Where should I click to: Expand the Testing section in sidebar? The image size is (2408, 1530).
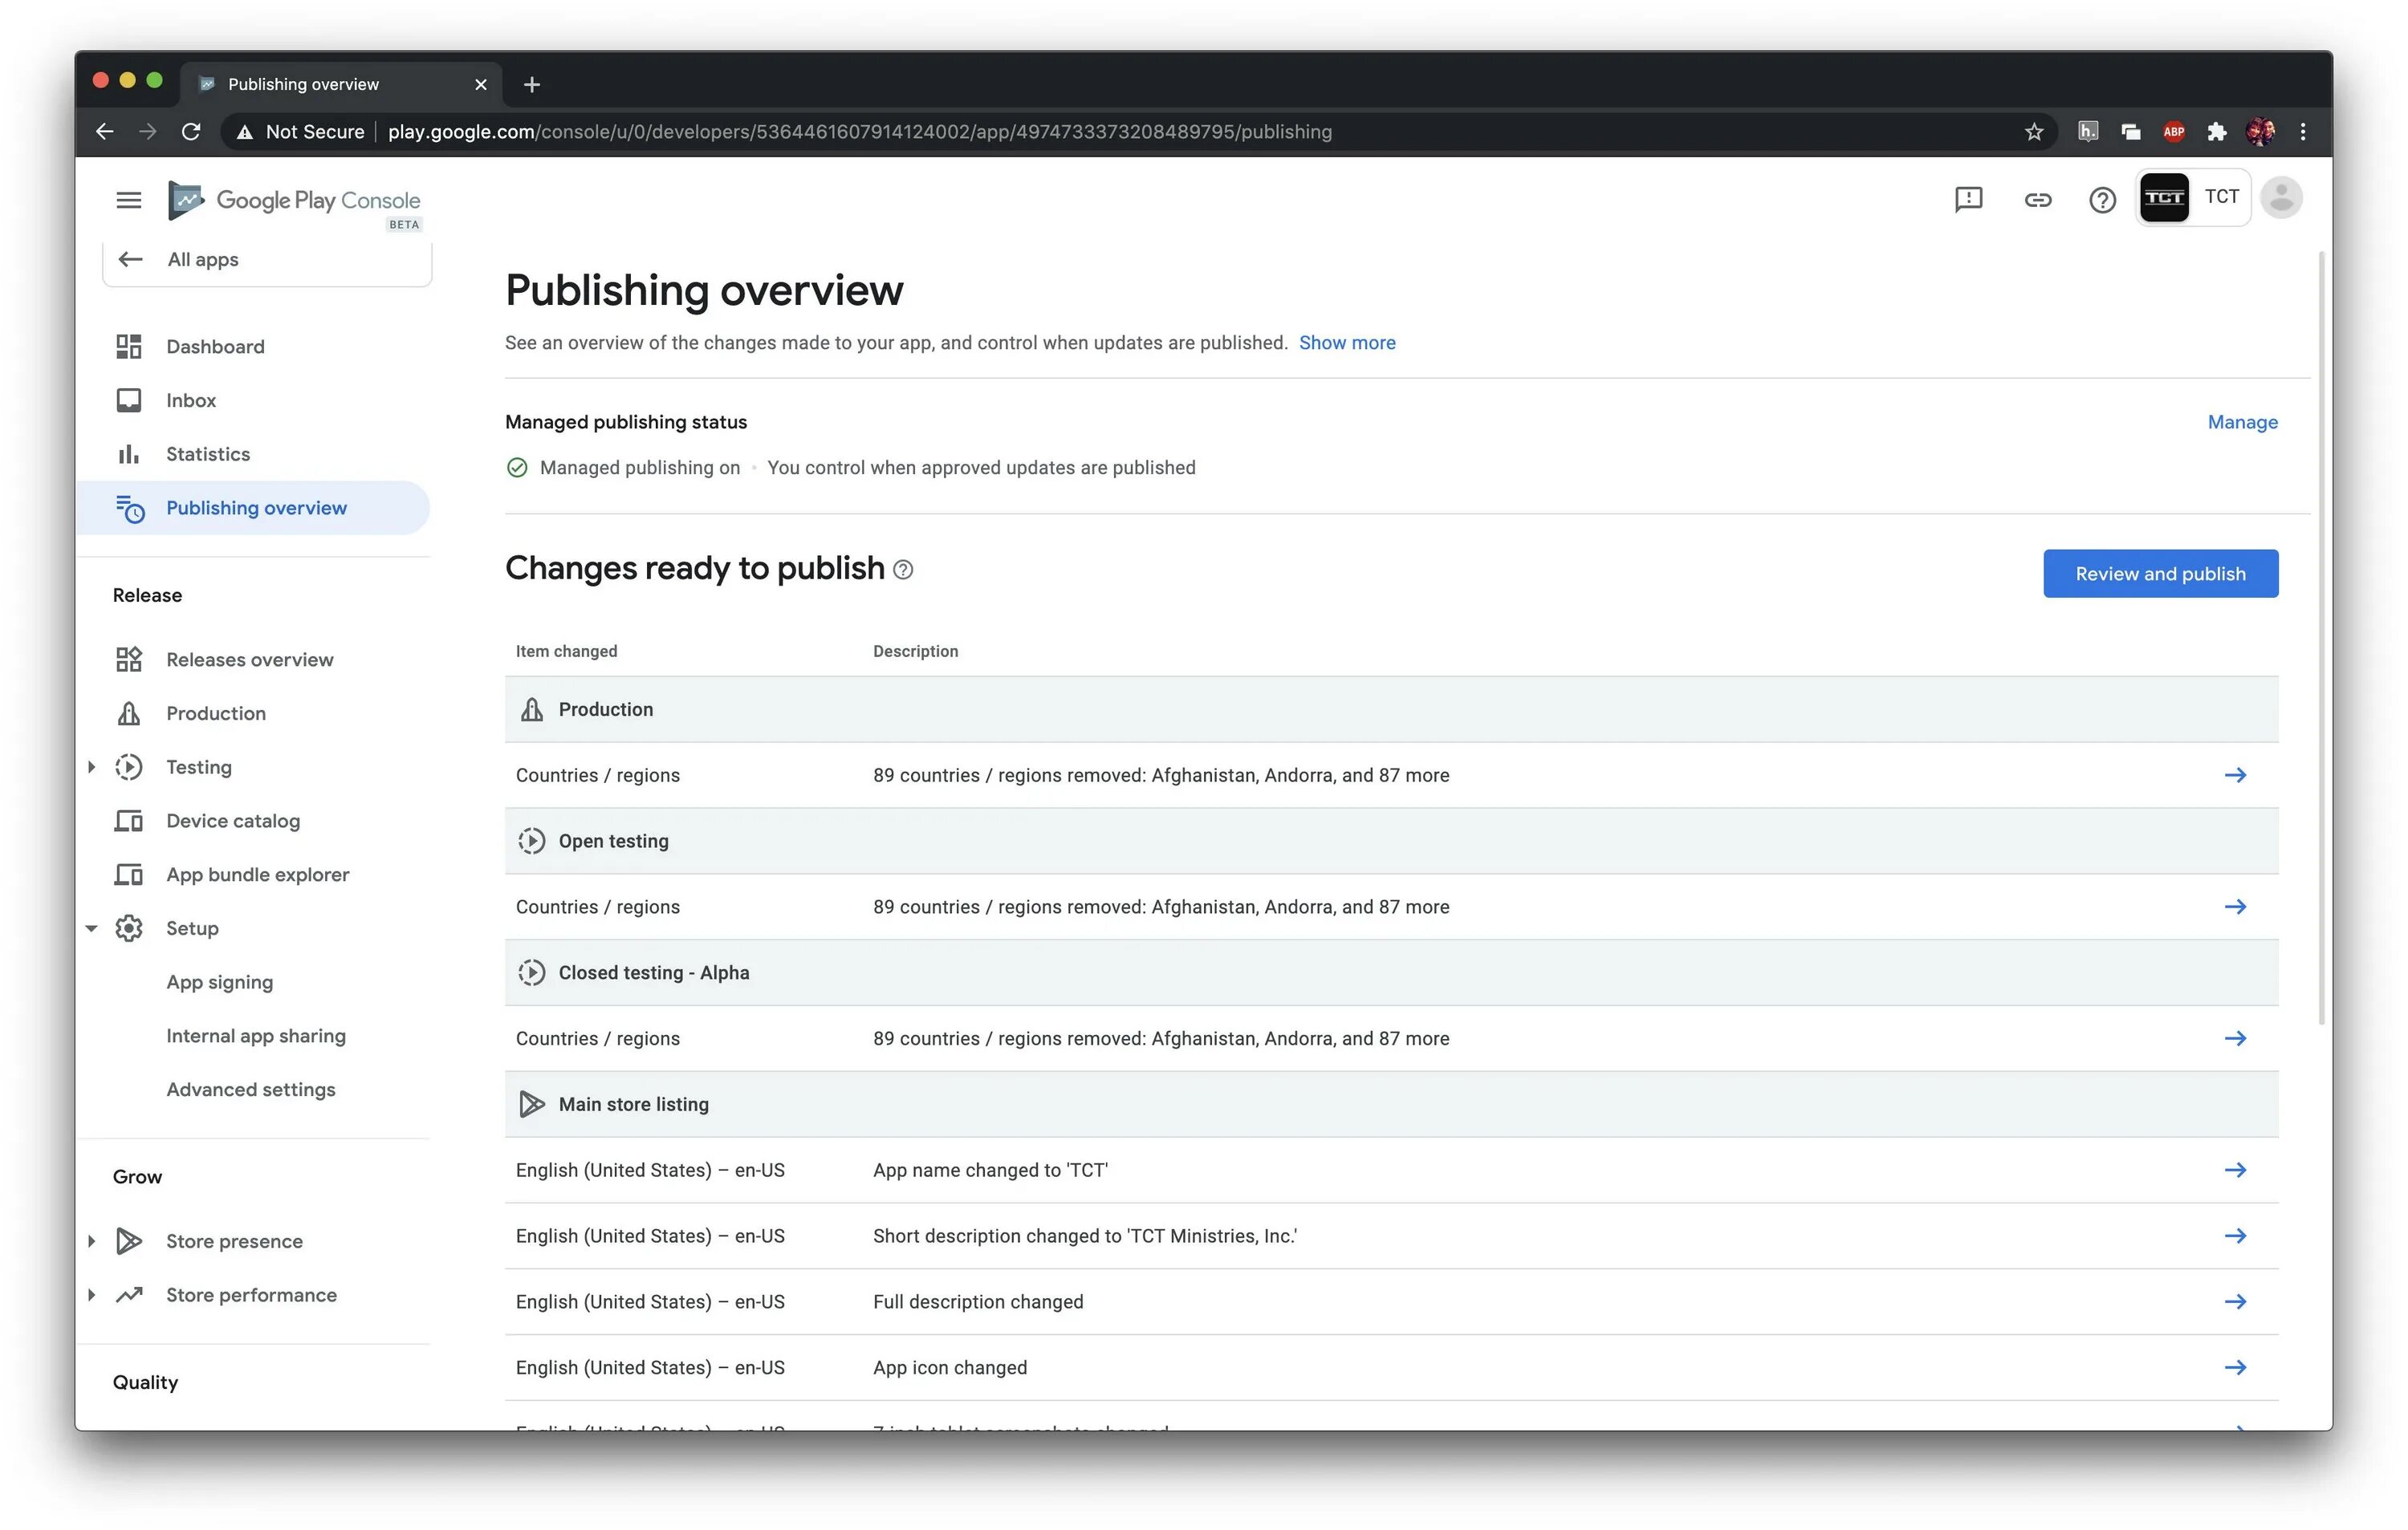click(x=92, y=765)
